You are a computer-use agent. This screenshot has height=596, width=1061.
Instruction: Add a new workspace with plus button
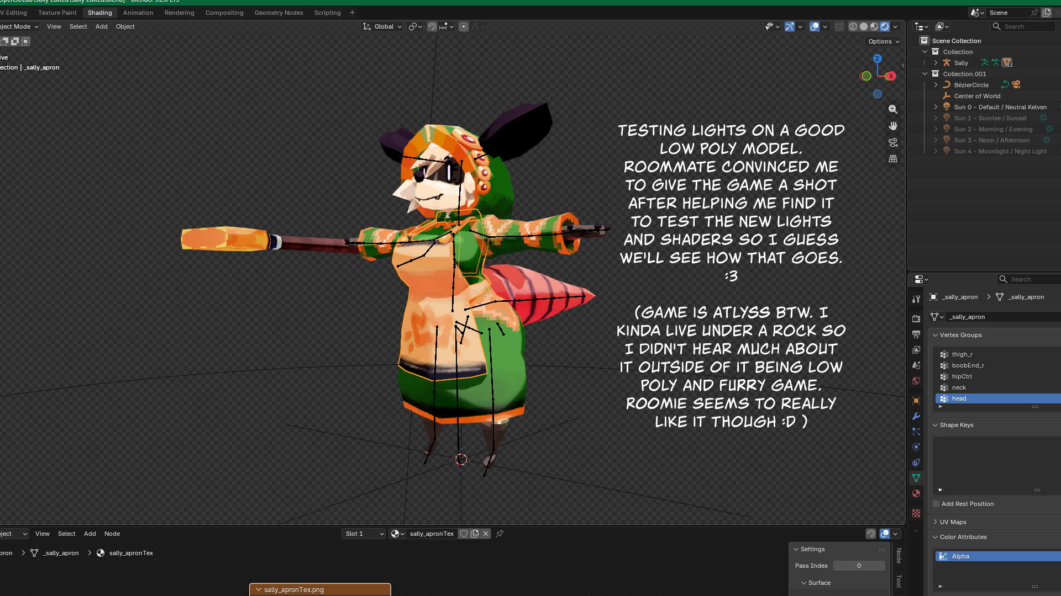coord(352,13)
